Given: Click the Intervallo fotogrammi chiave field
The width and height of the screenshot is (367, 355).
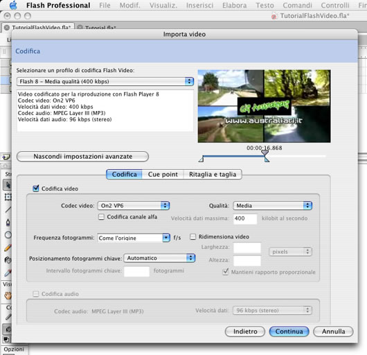Looking at the screenshot, I should (x=136, y=271).
